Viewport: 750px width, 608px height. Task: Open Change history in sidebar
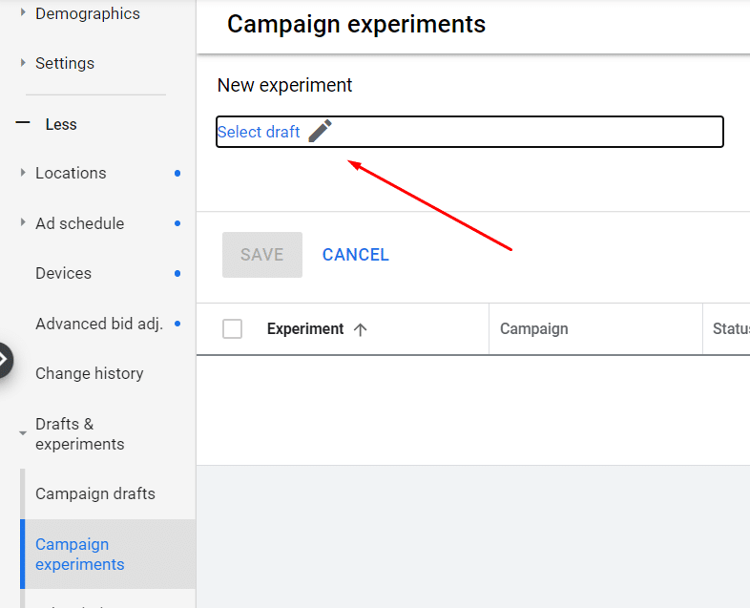[x=89, y=373]
